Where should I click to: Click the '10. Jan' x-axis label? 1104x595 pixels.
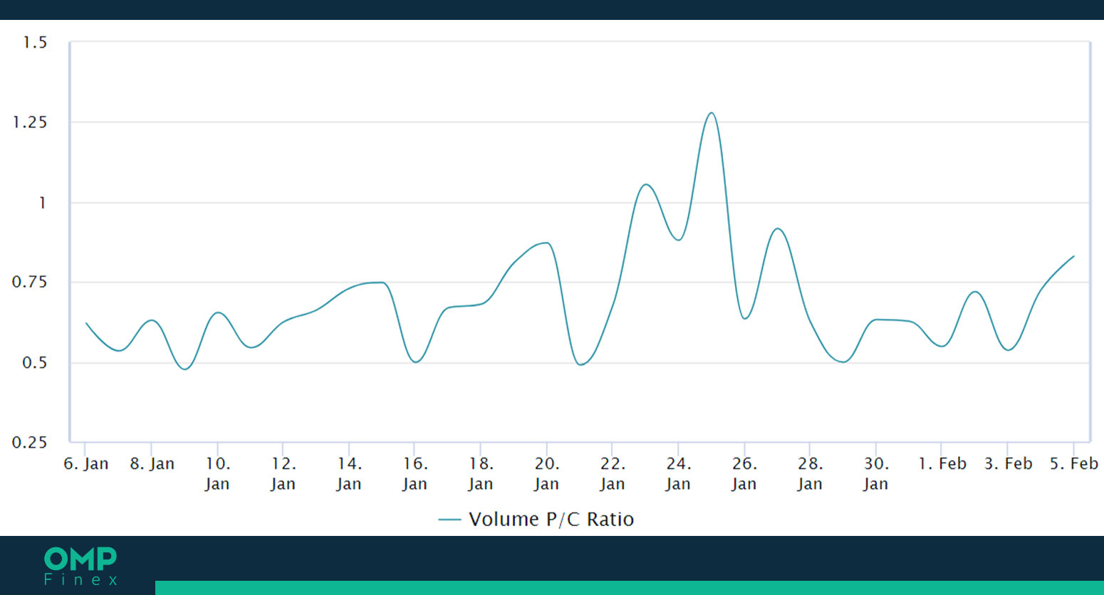[217, 474]
